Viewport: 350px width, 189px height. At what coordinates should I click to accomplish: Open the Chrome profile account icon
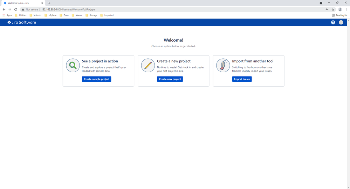pos(340,9)
